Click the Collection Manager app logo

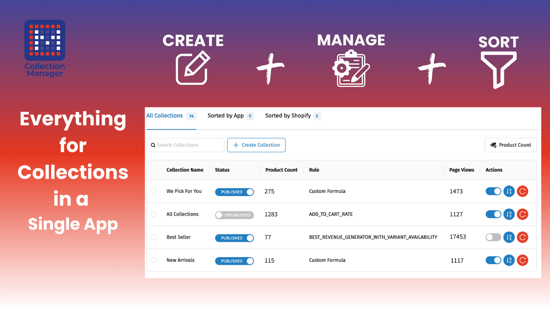click(45, 48)
